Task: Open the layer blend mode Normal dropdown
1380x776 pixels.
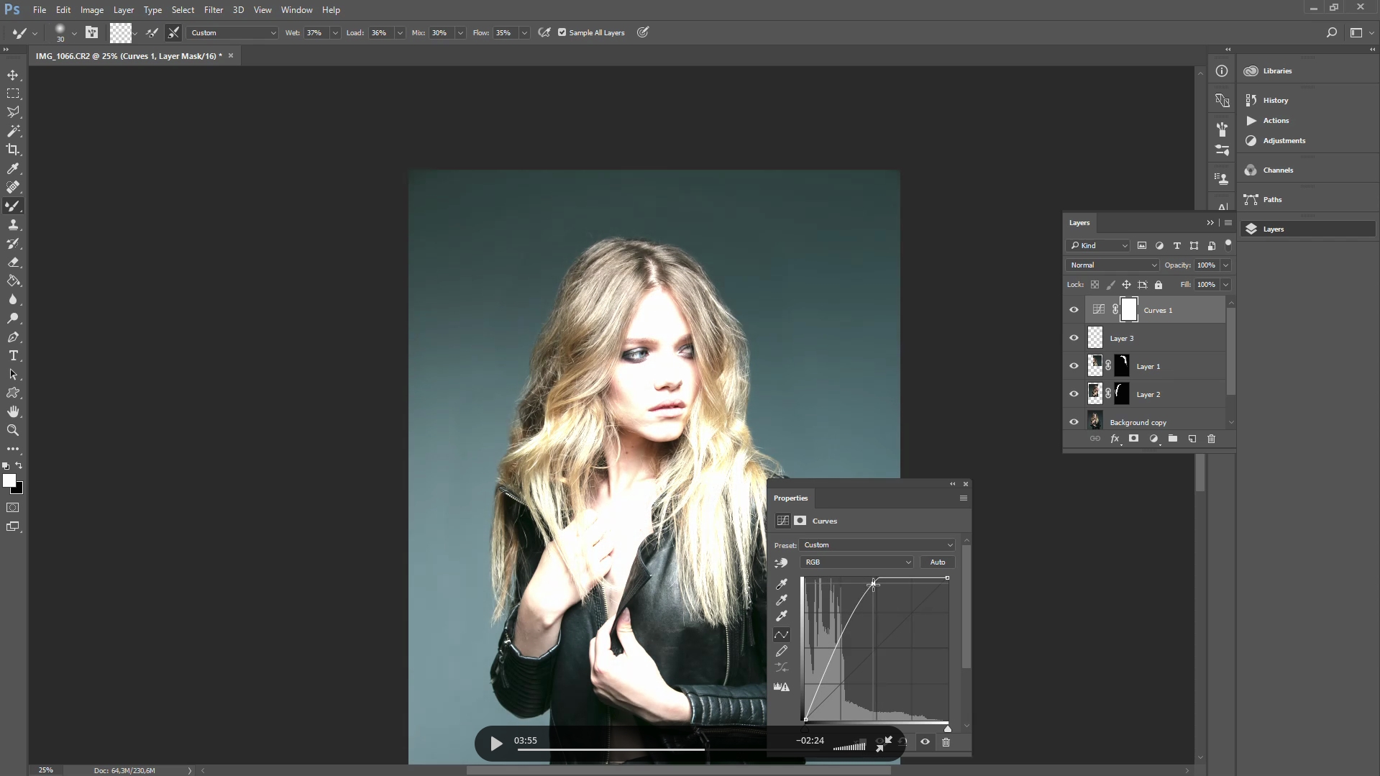Action: pyautogui.click(x=1113, y=265)
